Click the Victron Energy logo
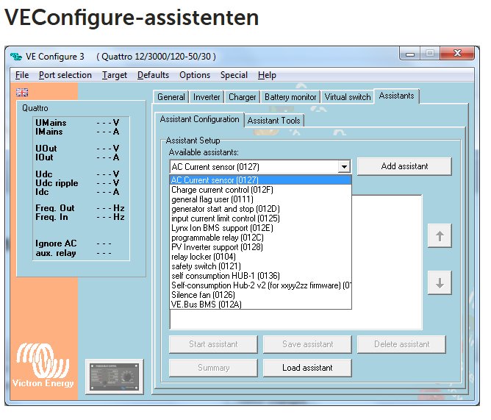The width and height of the screenshot is (491, 420). click(x=43, y=364)
